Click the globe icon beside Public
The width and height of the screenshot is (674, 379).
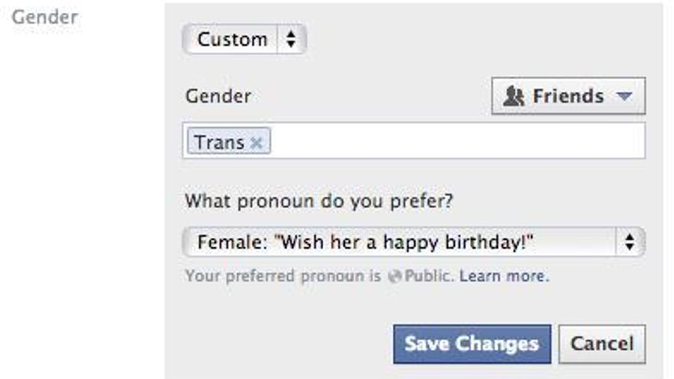click(395, 276)
